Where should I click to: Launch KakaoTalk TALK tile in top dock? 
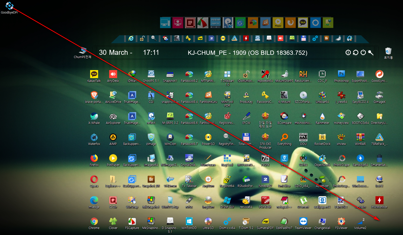303,23
